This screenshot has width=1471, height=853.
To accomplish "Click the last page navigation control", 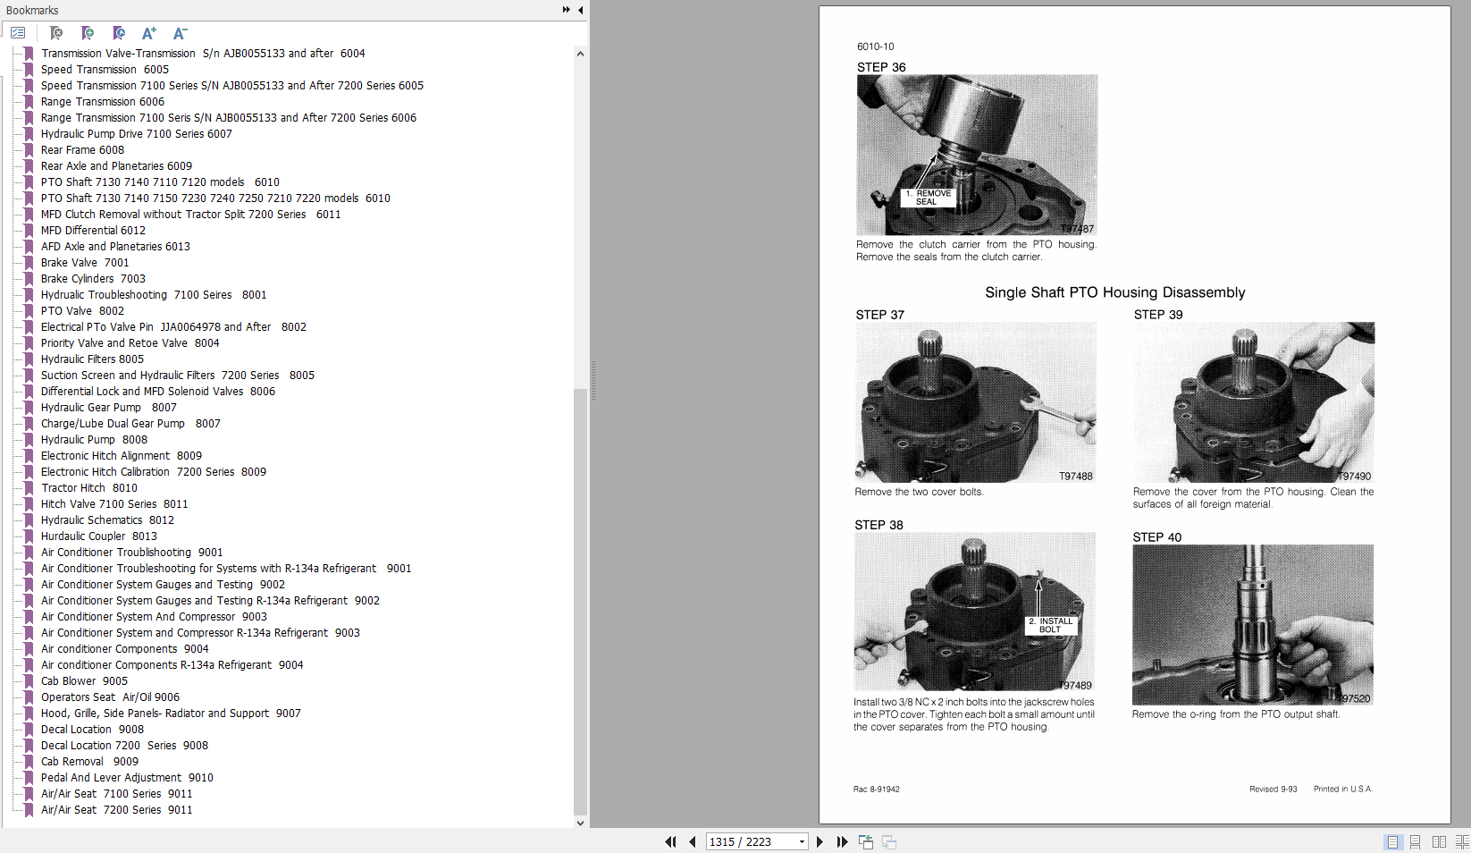I will click(x=842, y=841).
